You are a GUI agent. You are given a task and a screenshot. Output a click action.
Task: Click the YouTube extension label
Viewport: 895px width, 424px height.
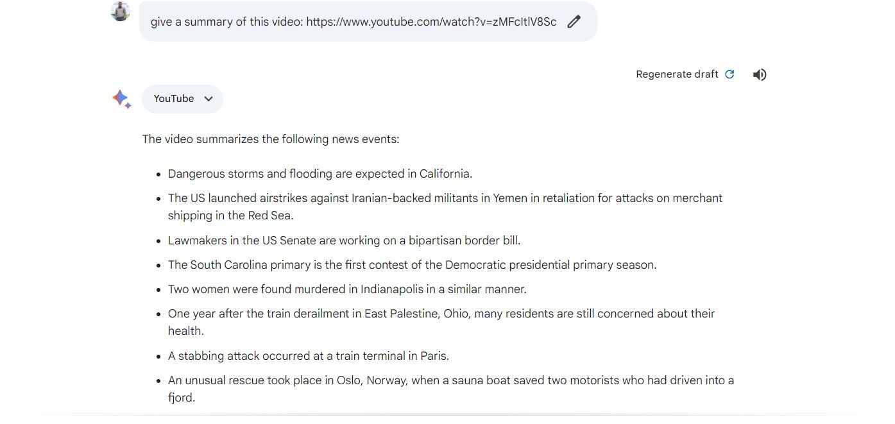click(174, 99)
